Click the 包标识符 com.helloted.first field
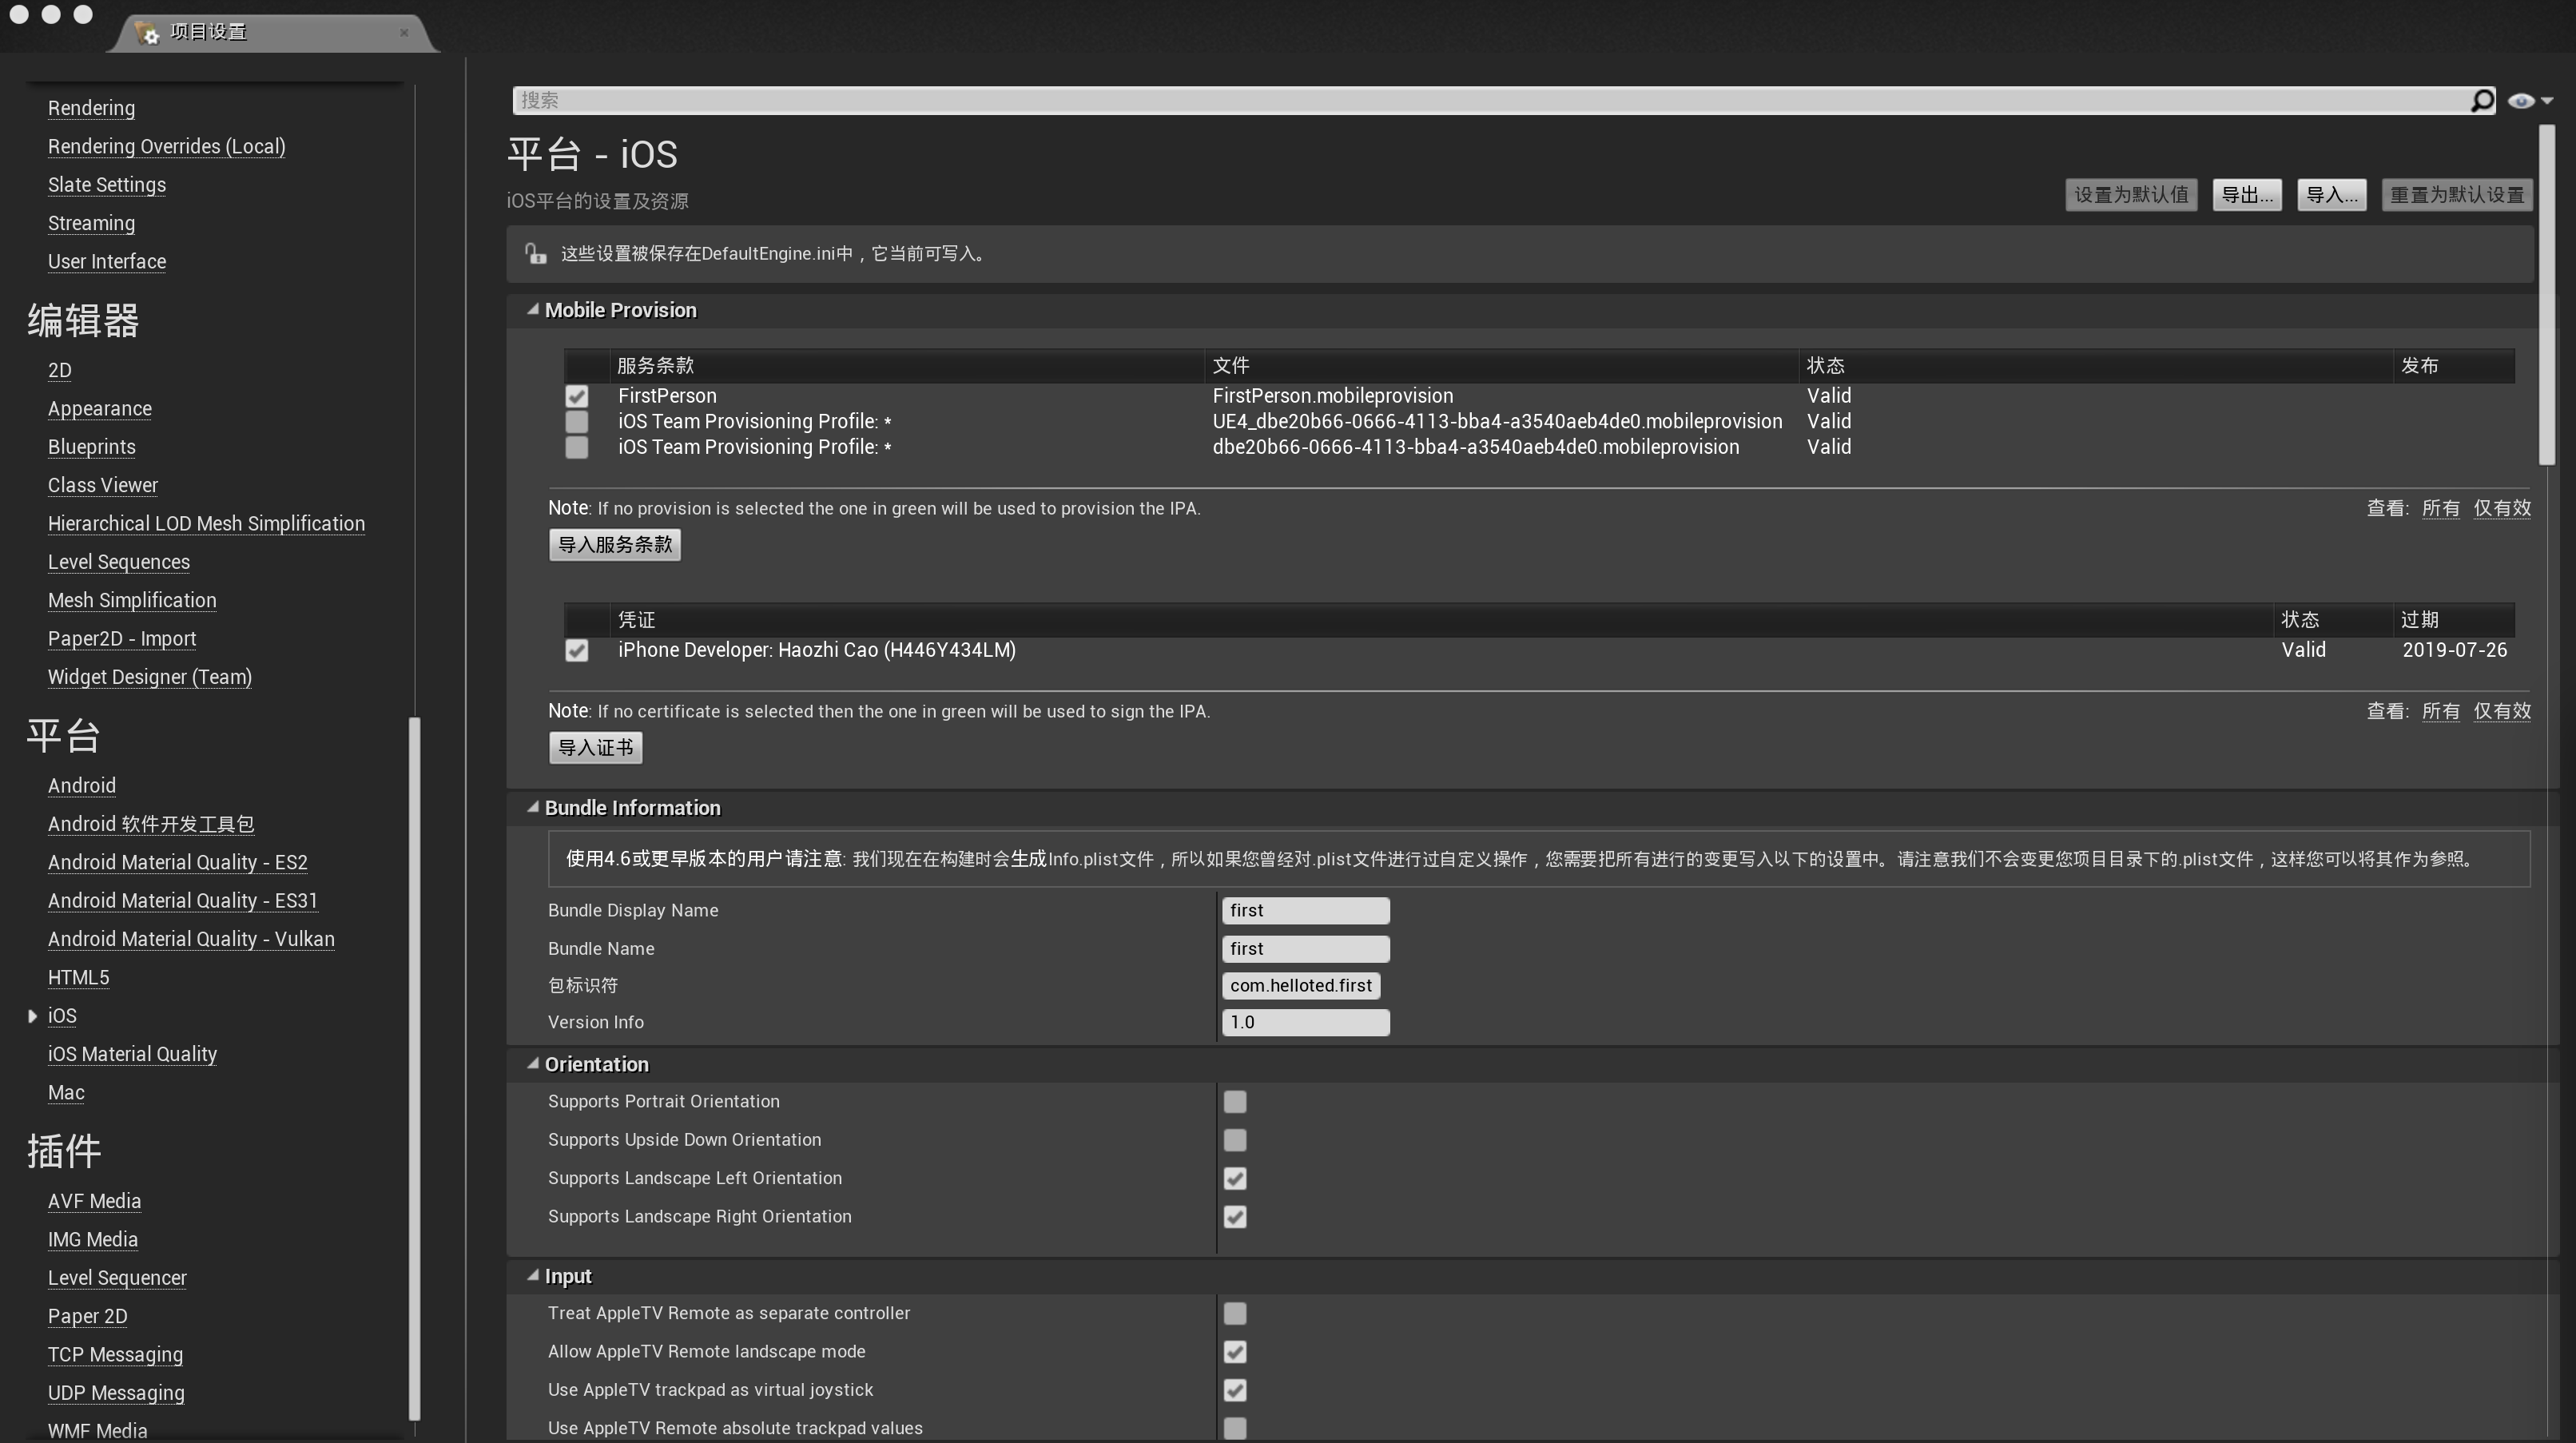The height and width of the screenshot is (1443, 2576). (x=1301, y=986)
